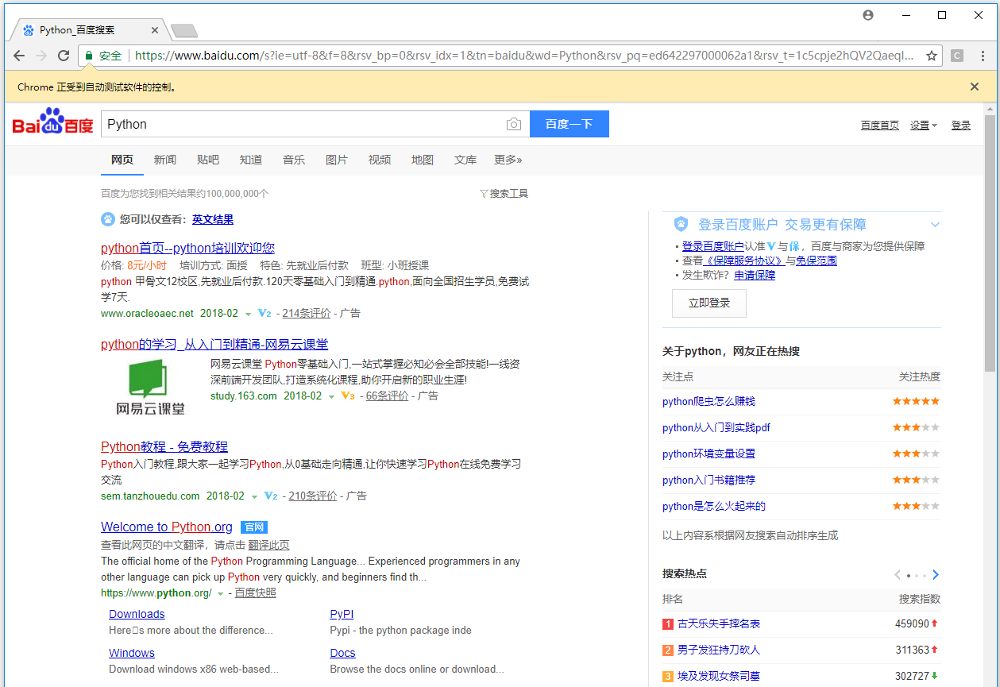Click python环境变量设置 hot search
1000x687 pixels.
click(708, 453)
